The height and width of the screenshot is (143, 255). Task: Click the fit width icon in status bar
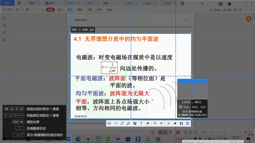196,133
